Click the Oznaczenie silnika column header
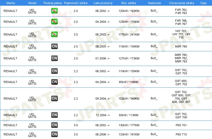This screenshot has height=139, width=212. [182, 3]
